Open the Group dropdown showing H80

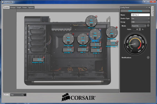[141, 22]
